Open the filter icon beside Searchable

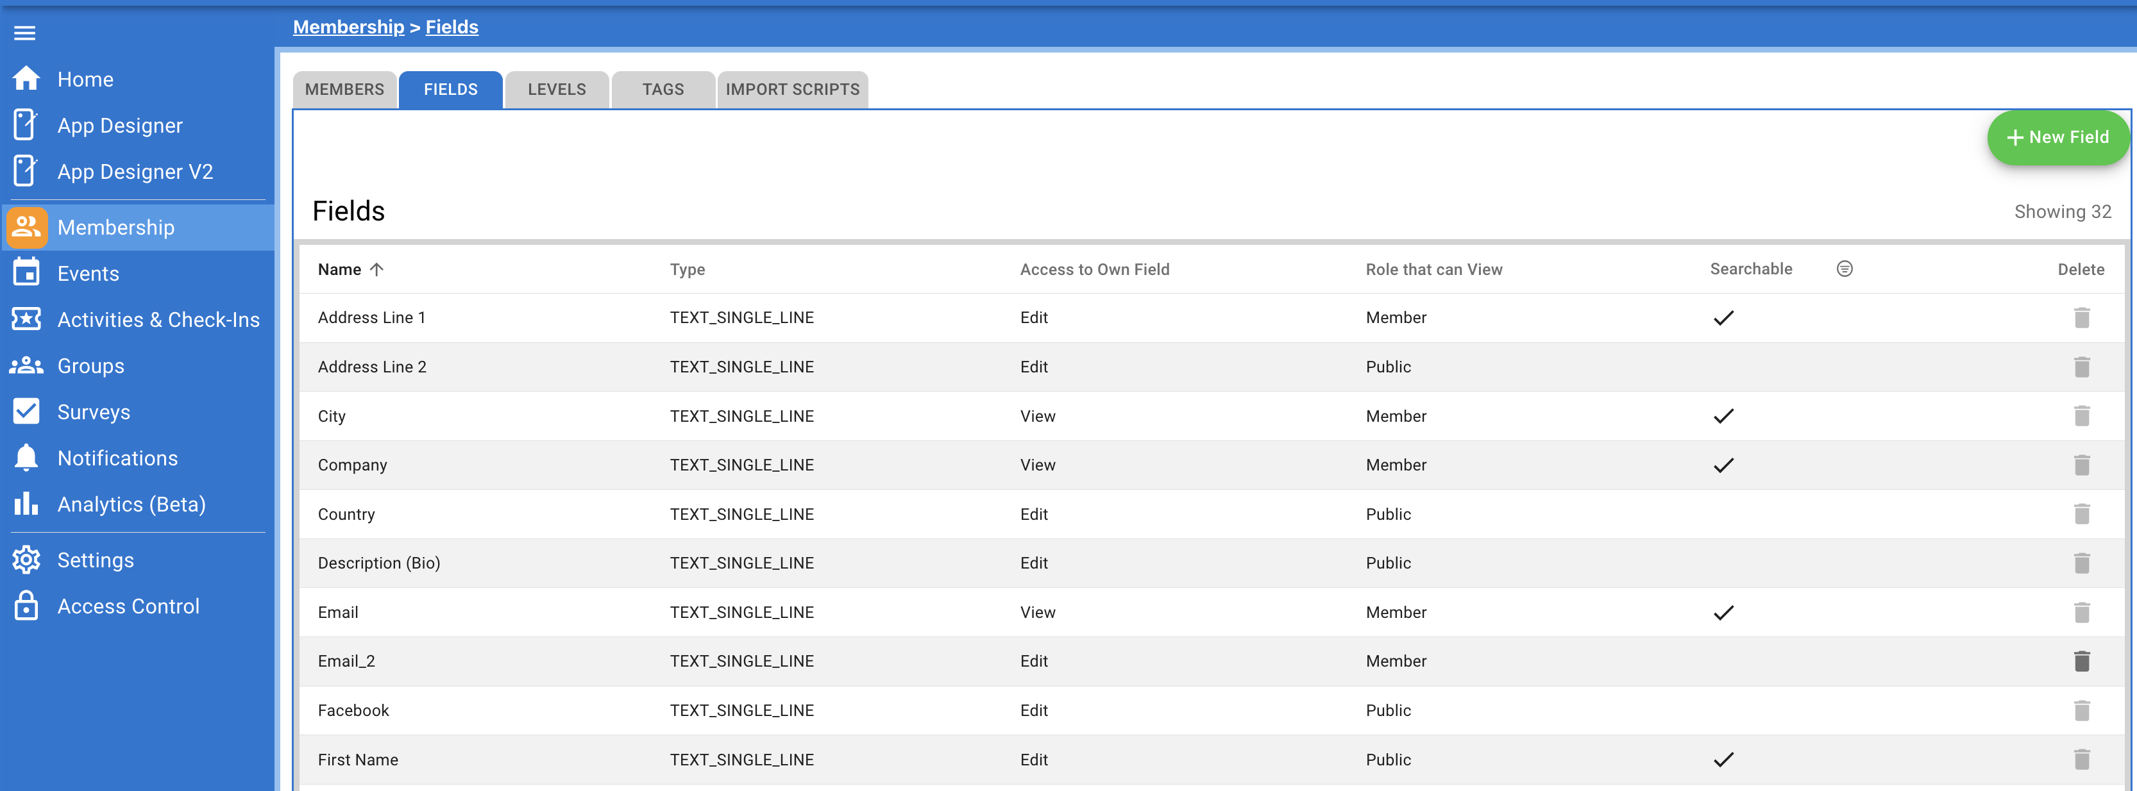tap(1844, 269)
